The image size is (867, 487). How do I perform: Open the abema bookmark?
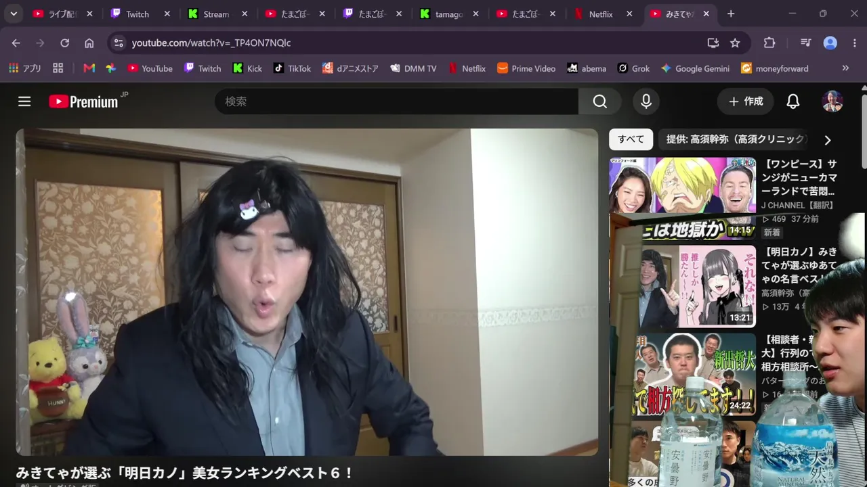click(587, 68)
